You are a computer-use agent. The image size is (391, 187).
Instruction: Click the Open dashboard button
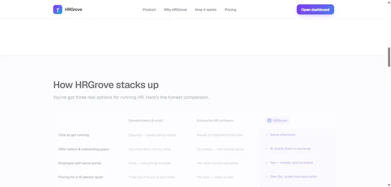point(315,9)
